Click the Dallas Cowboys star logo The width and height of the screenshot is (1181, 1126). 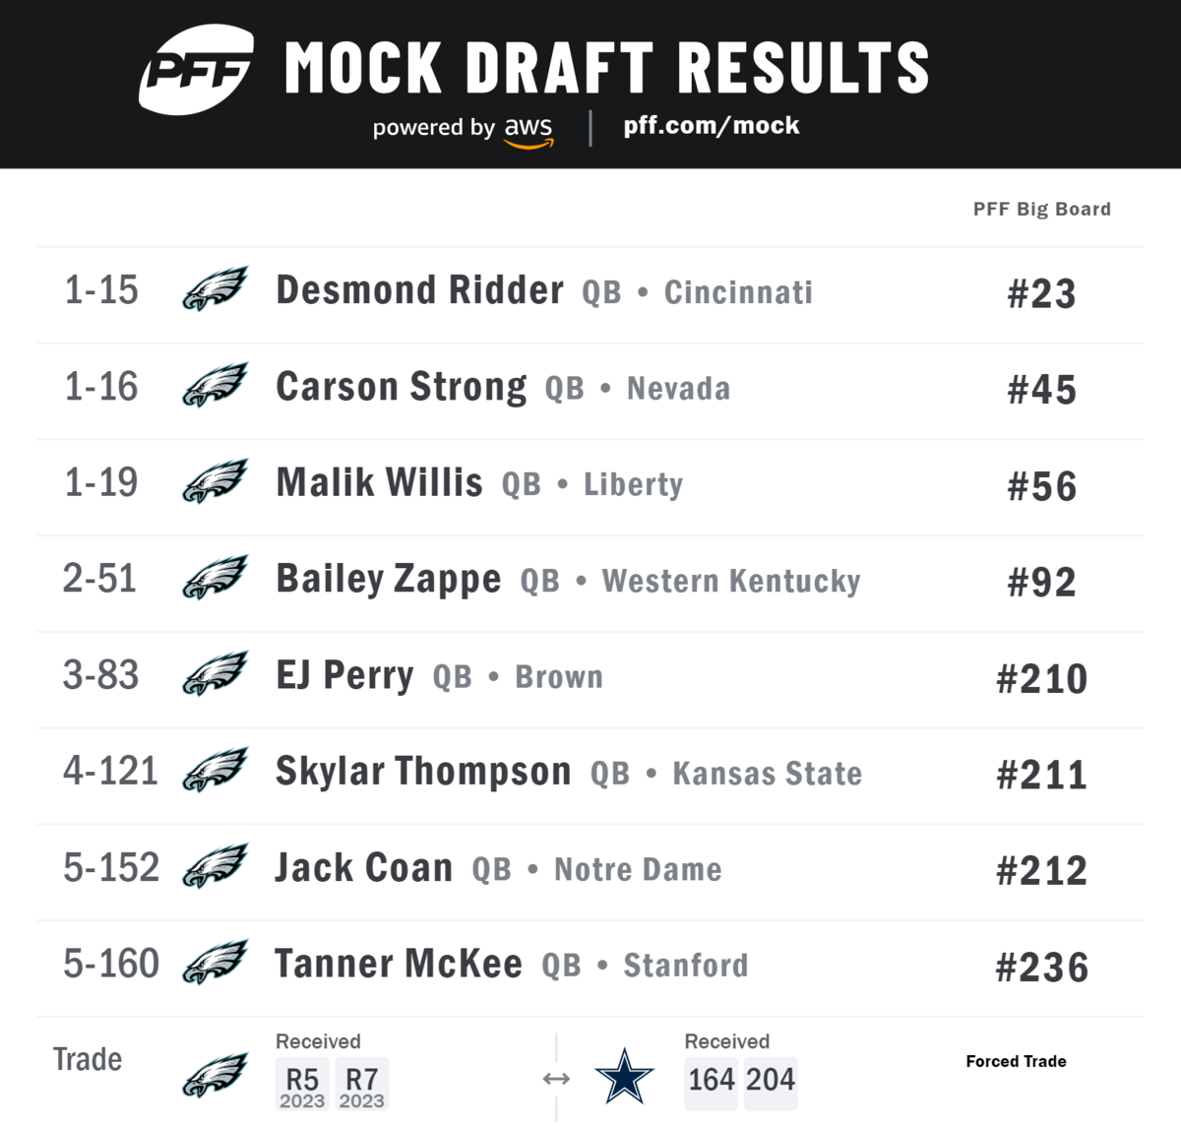[624, 1077]
